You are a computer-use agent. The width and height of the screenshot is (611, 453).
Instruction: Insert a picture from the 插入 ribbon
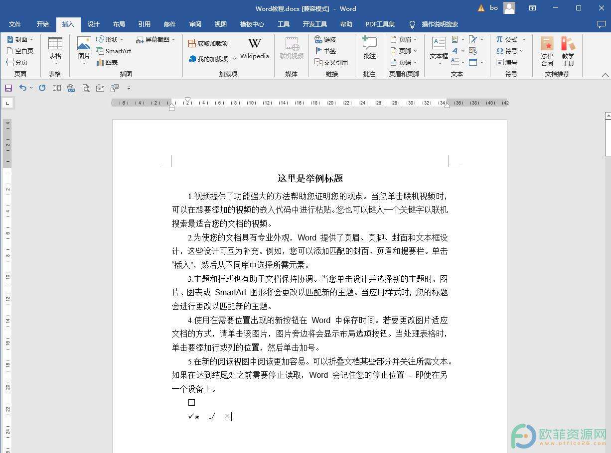(x=84, y=50)
